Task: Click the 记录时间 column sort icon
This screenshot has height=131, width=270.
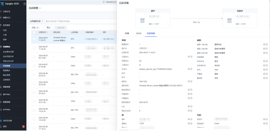Action: (47, 32)
